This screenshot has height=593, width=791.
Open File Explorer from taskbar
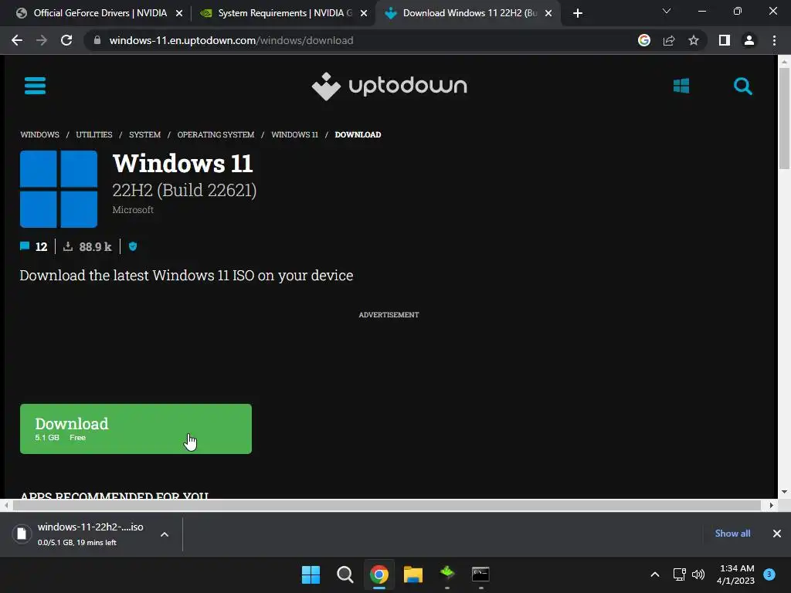pyautogui.click(x=413, y=574)
